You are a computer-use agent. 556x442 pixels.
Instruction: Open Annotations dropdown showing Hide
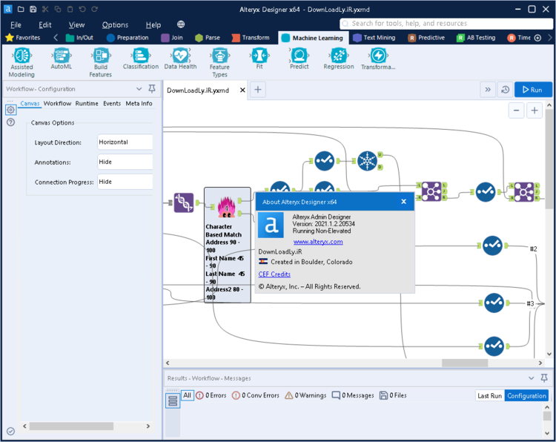(125, 162)
